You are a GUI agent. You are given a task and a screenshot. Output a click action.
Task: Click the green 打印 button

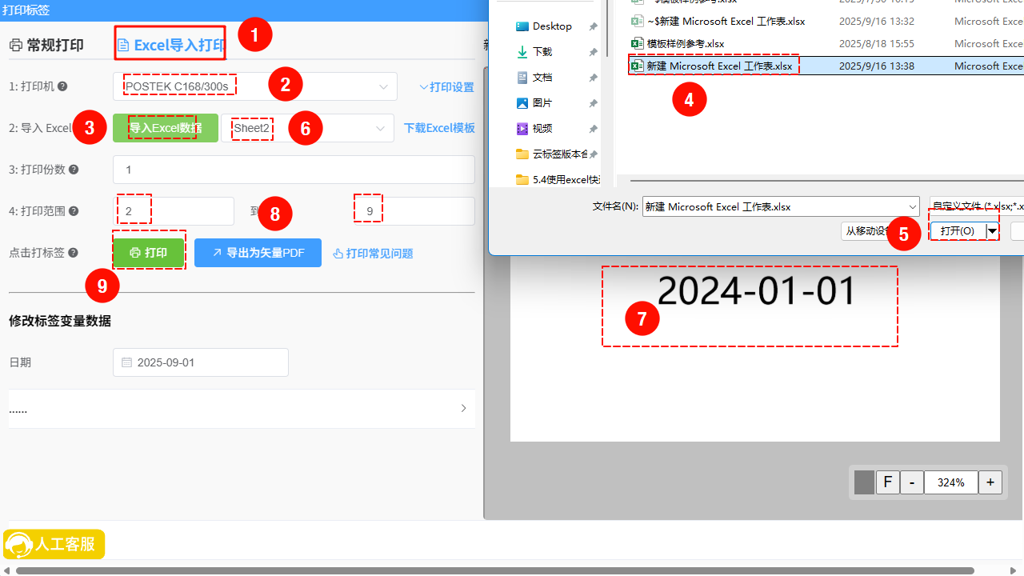[x=149, y=253]
